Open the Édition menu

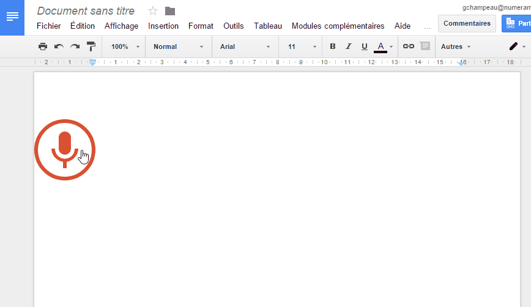83,26
